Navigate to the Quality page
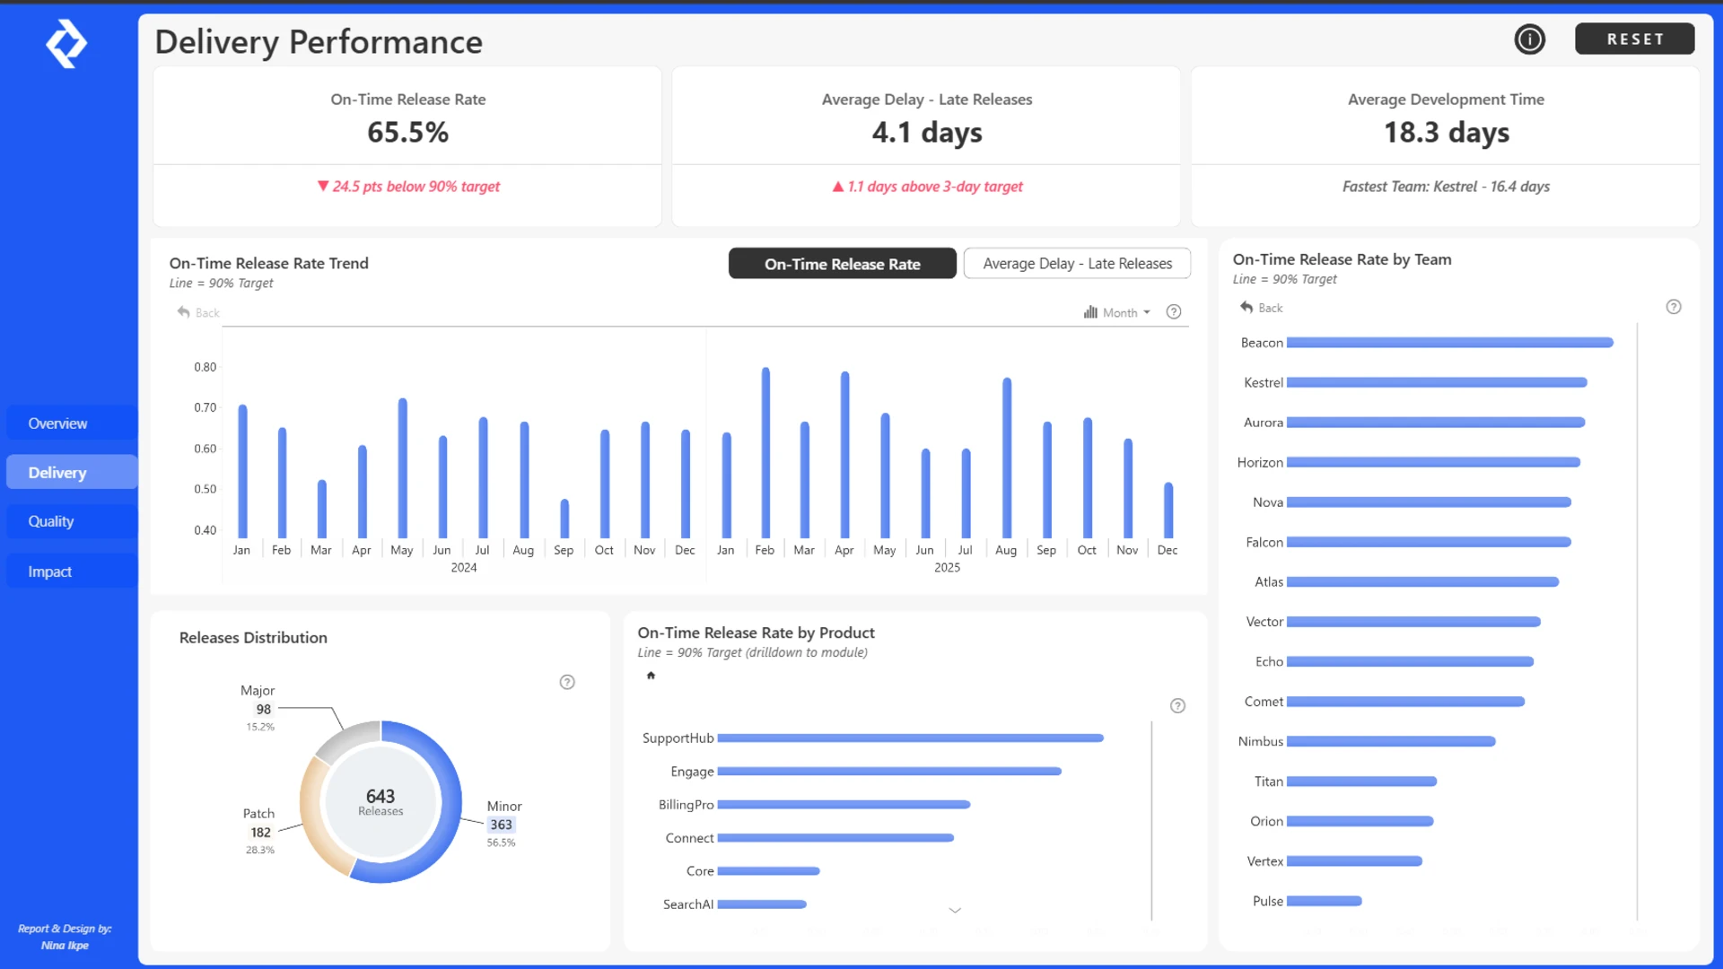 point(72,521)
